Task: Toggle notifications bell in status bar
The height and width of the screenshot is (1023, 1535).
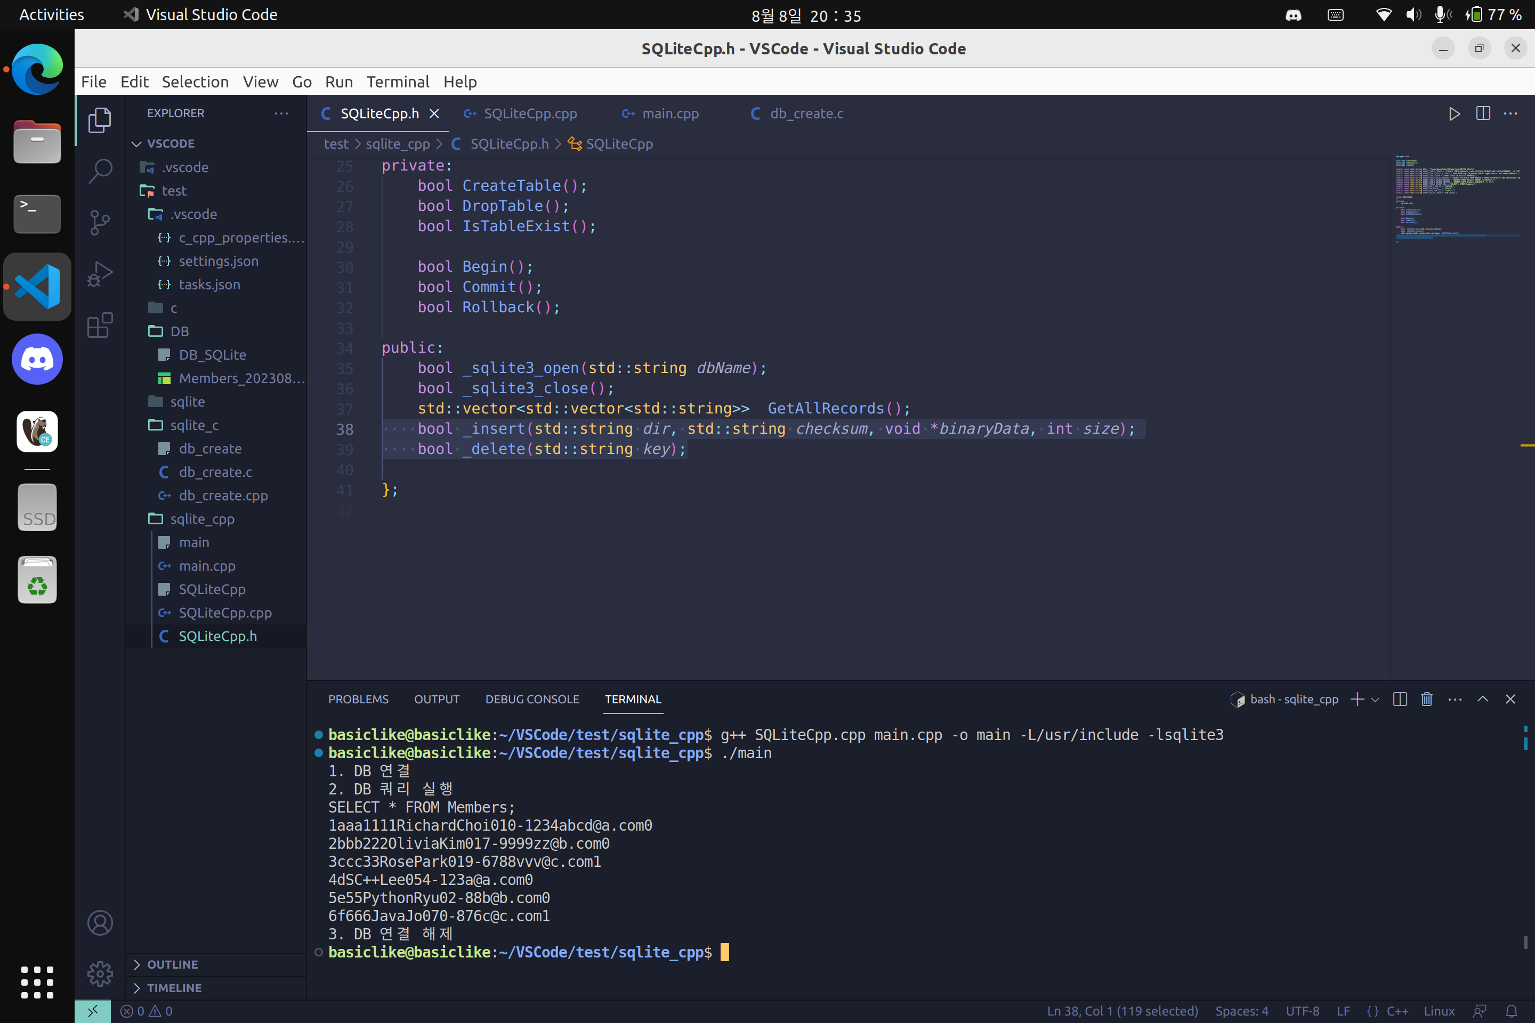Action: 1512,1011
